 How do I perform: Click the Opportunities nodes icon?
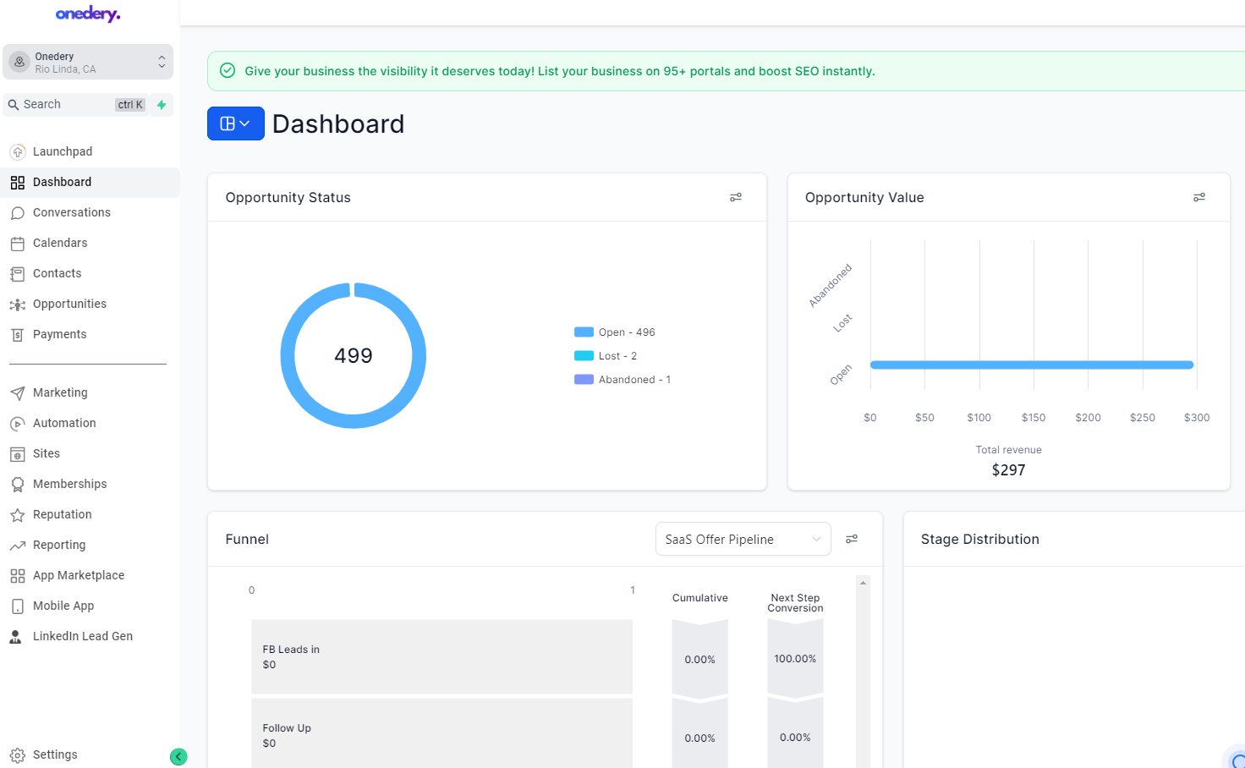point(17,304)
